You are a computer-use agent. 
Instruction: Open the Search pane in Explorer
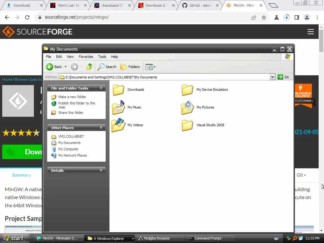tap(107, 67)
